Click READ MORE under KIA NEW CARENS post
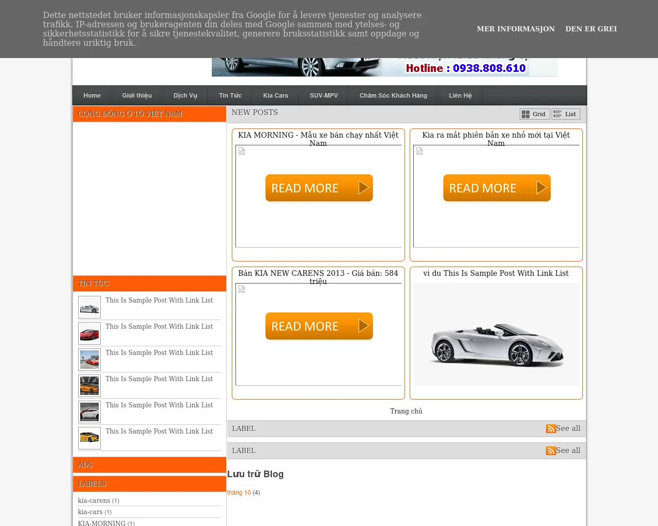658x526 pixels. [319, 326]
